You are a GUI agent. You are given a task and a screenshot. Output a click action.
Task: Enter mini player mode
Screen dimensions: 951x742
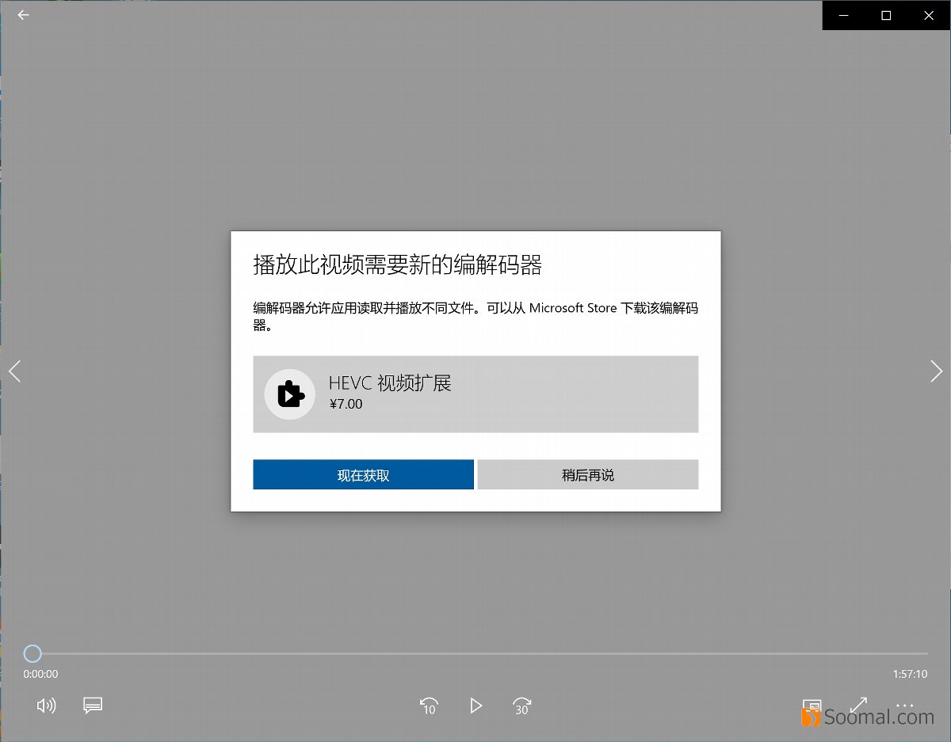tap(812, 706)
